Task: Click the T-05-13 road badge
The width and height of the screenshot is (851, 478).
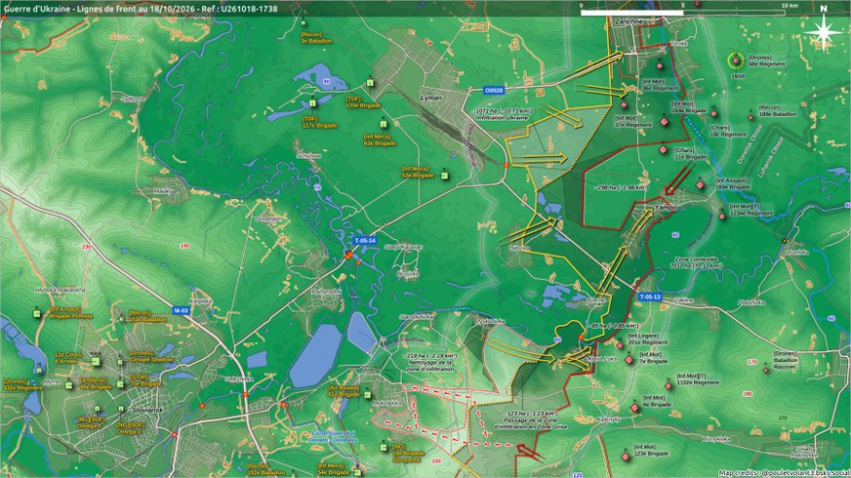Action: point(650,297)
